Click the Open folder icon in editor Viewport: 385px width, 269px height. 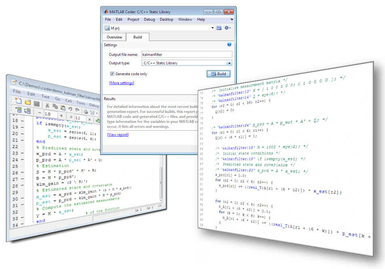(x=27, y=103)
